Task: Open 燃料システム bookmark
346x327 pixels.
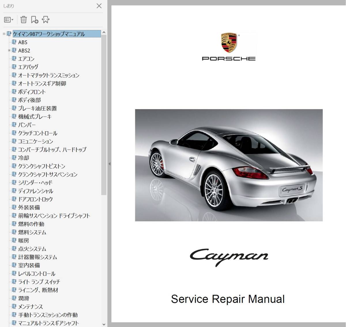Action: coord(32,232)
